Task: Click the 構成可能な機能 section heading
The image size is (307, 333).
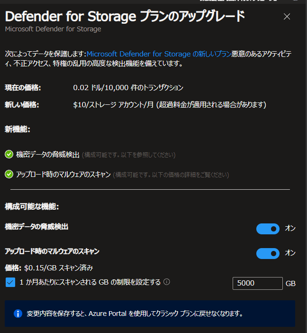Action: pyautogui.click(x=32, y=206)
